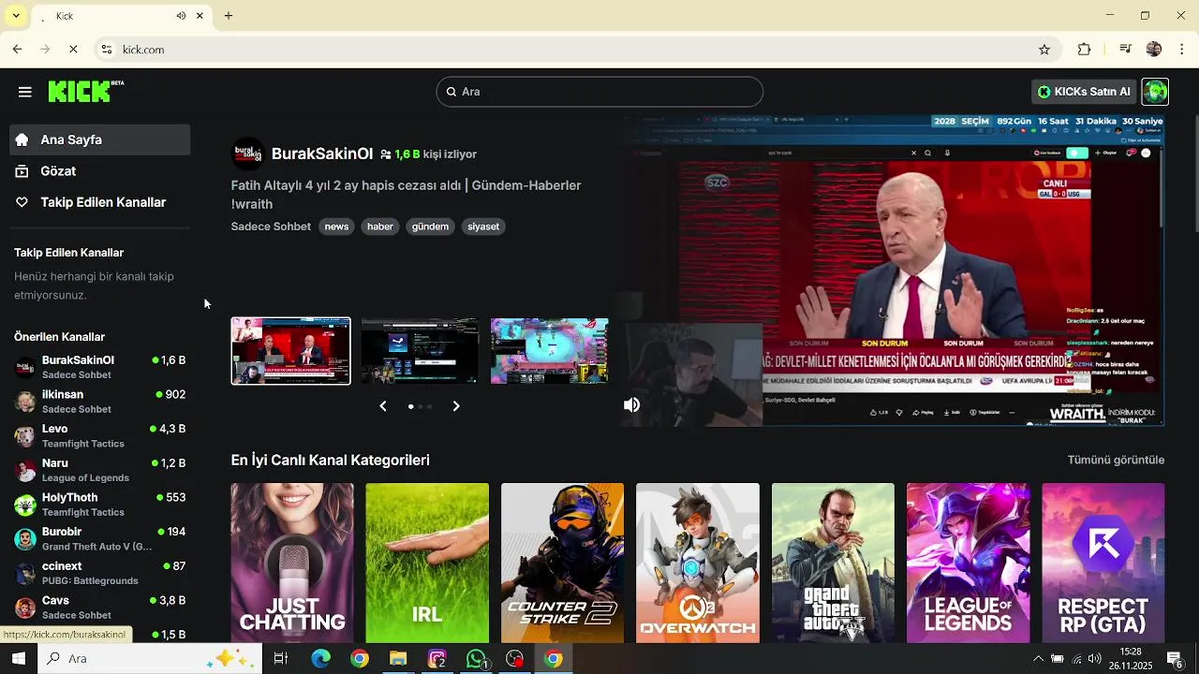Select the gündem tag
The image size is (1199, 674).
430,227
